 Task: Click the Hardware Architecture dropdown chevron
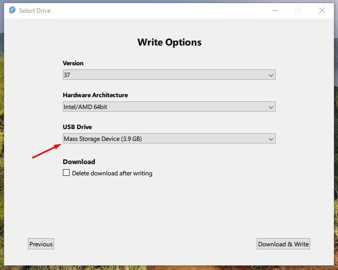[x=271, y=107]
